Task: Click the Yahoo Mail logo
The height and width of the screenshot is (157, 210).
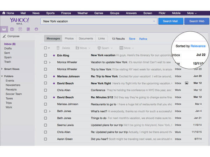Action: [19, 21]
